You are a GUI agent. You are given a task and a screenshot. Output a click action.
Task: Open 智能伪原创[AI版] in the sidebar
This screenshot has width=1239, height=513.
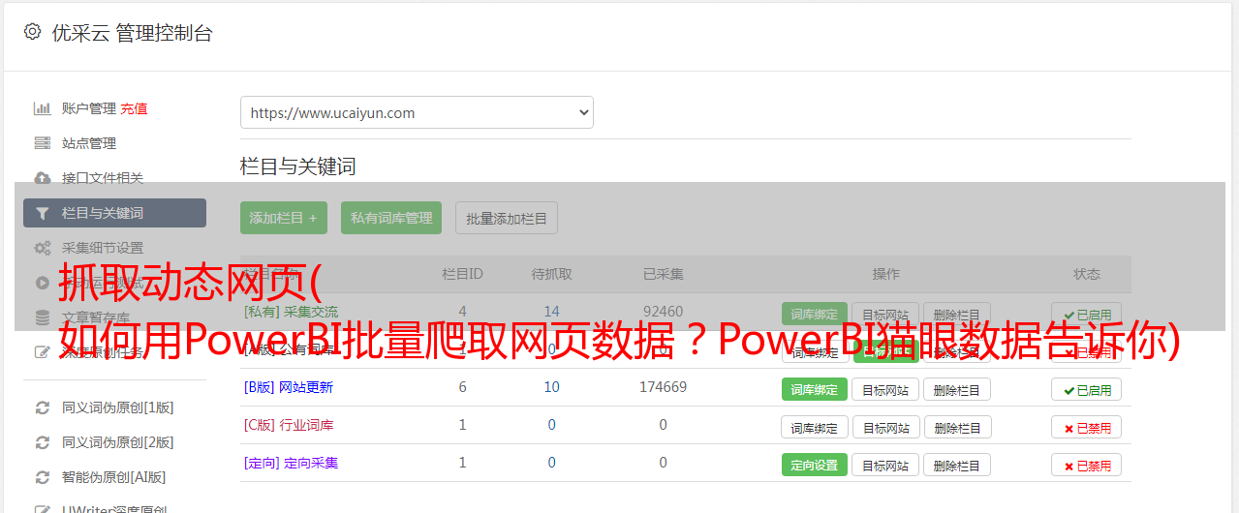(x=114, y=477)
